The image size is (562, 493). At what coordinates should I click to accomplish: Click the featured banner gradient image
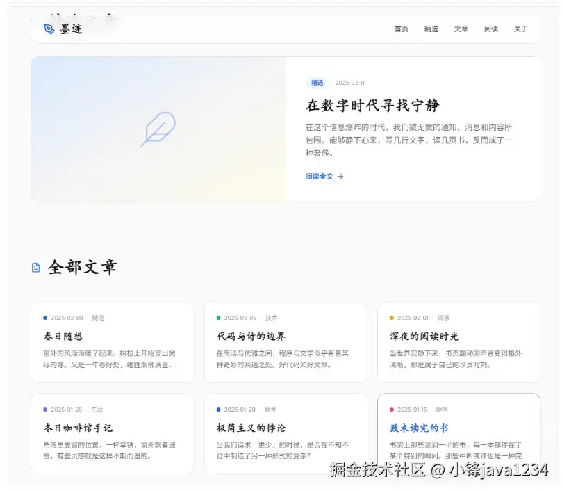tap(158, 129)
